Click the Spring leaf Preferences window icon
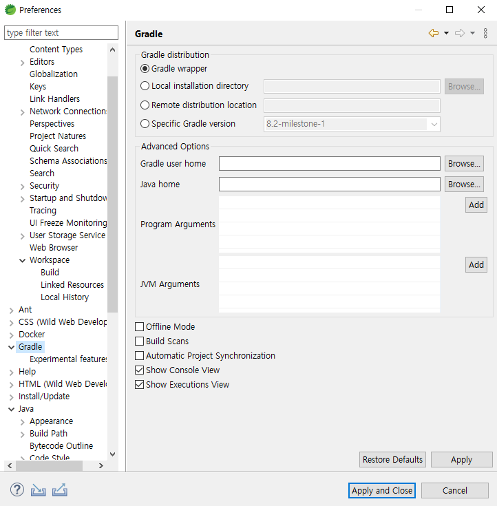The image size is (497, 506). pos(10,10)
